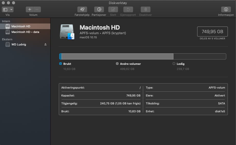Click the APFS-volum • APFS (kryptert) subtitle
This screenshot has width=236, height=145.
click(103, 33)
